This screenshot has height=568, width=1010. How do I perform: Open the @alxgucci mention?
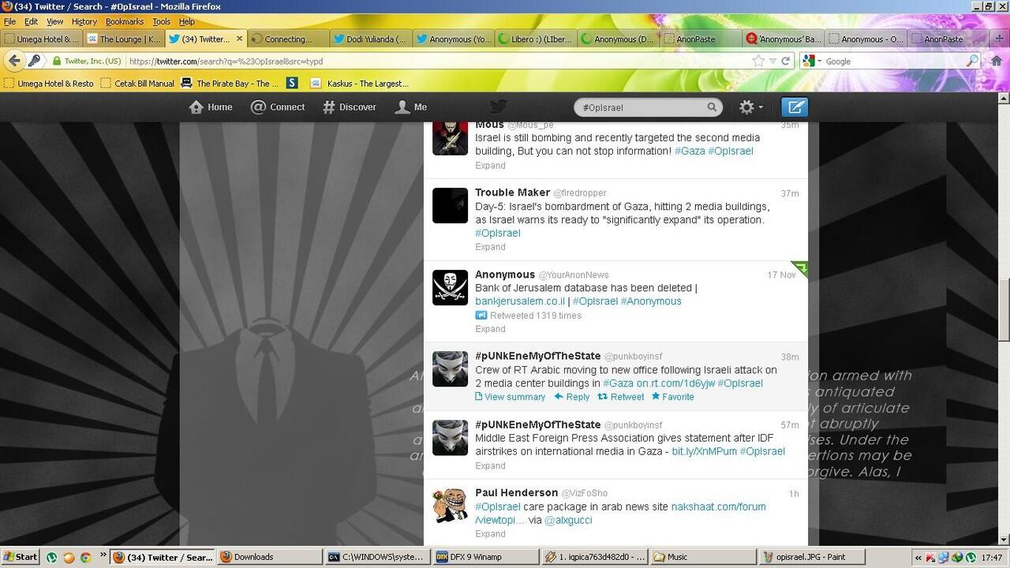click(568, 521)
